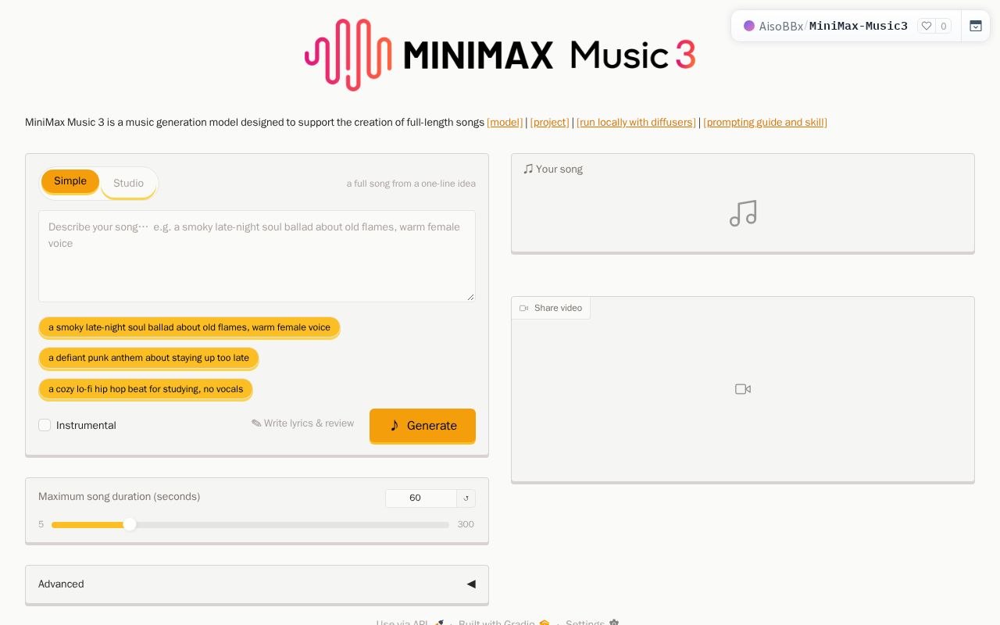This screenshot has height=625, width=1000.
Task: Select the smoky late-night soul ballad example
Action: pyautogui.click(x=189, y=327)
